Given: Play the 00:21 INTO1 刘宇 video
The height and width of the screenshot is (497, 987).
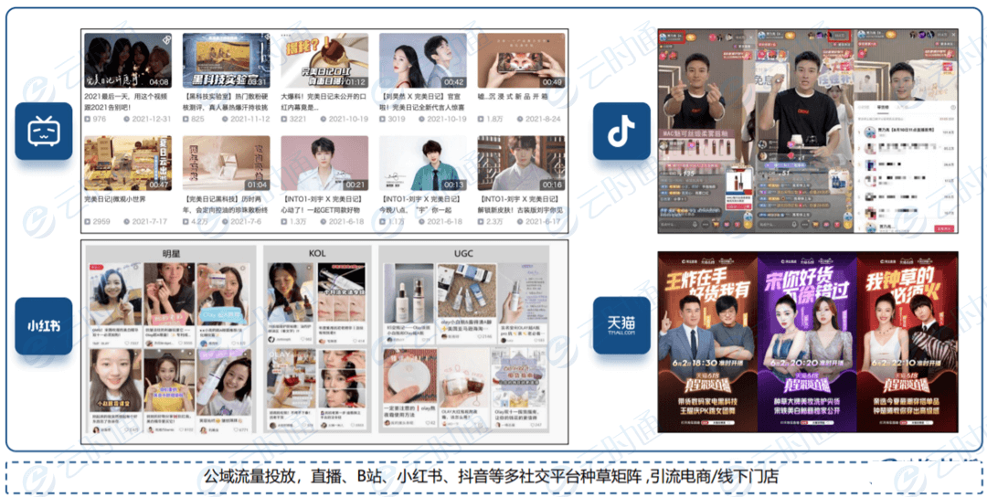Looking at the screenshot, I should coord(324,164).
